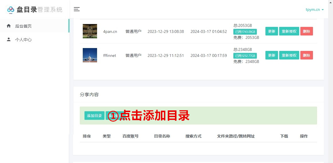333x163 pixels.
Task: Click the 已用:1232.77GB usage badge
Action: [x=245, y=55]
